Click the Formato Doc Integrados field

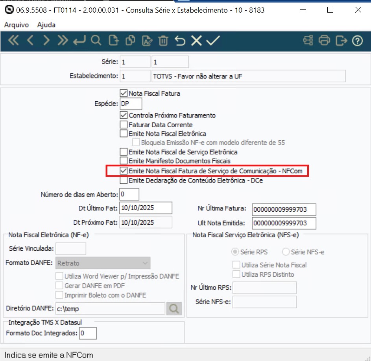tap(88, 333)
